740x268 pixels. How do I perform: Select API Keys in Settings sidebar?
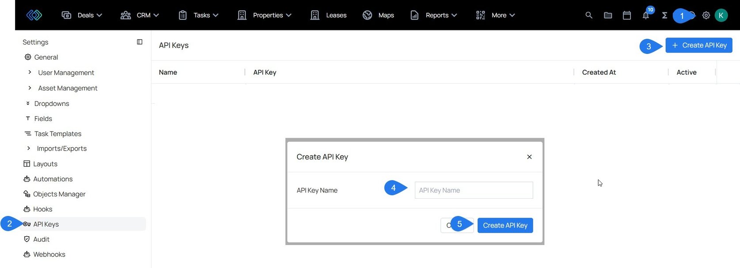(46, 224)
